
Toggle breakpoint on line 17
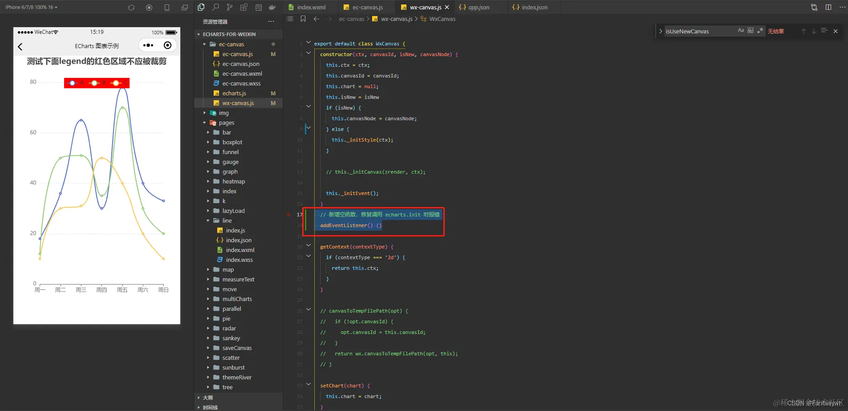(288, 215)
